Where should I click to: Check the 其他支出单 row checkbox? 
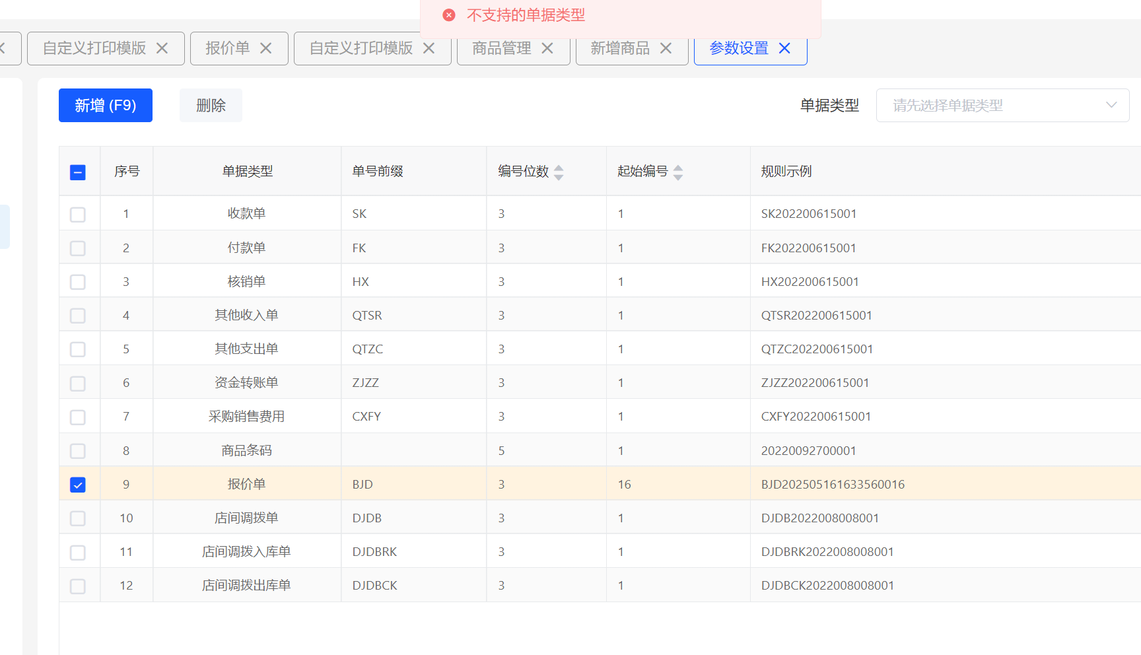pyautogui.click(x=78, y=349)
